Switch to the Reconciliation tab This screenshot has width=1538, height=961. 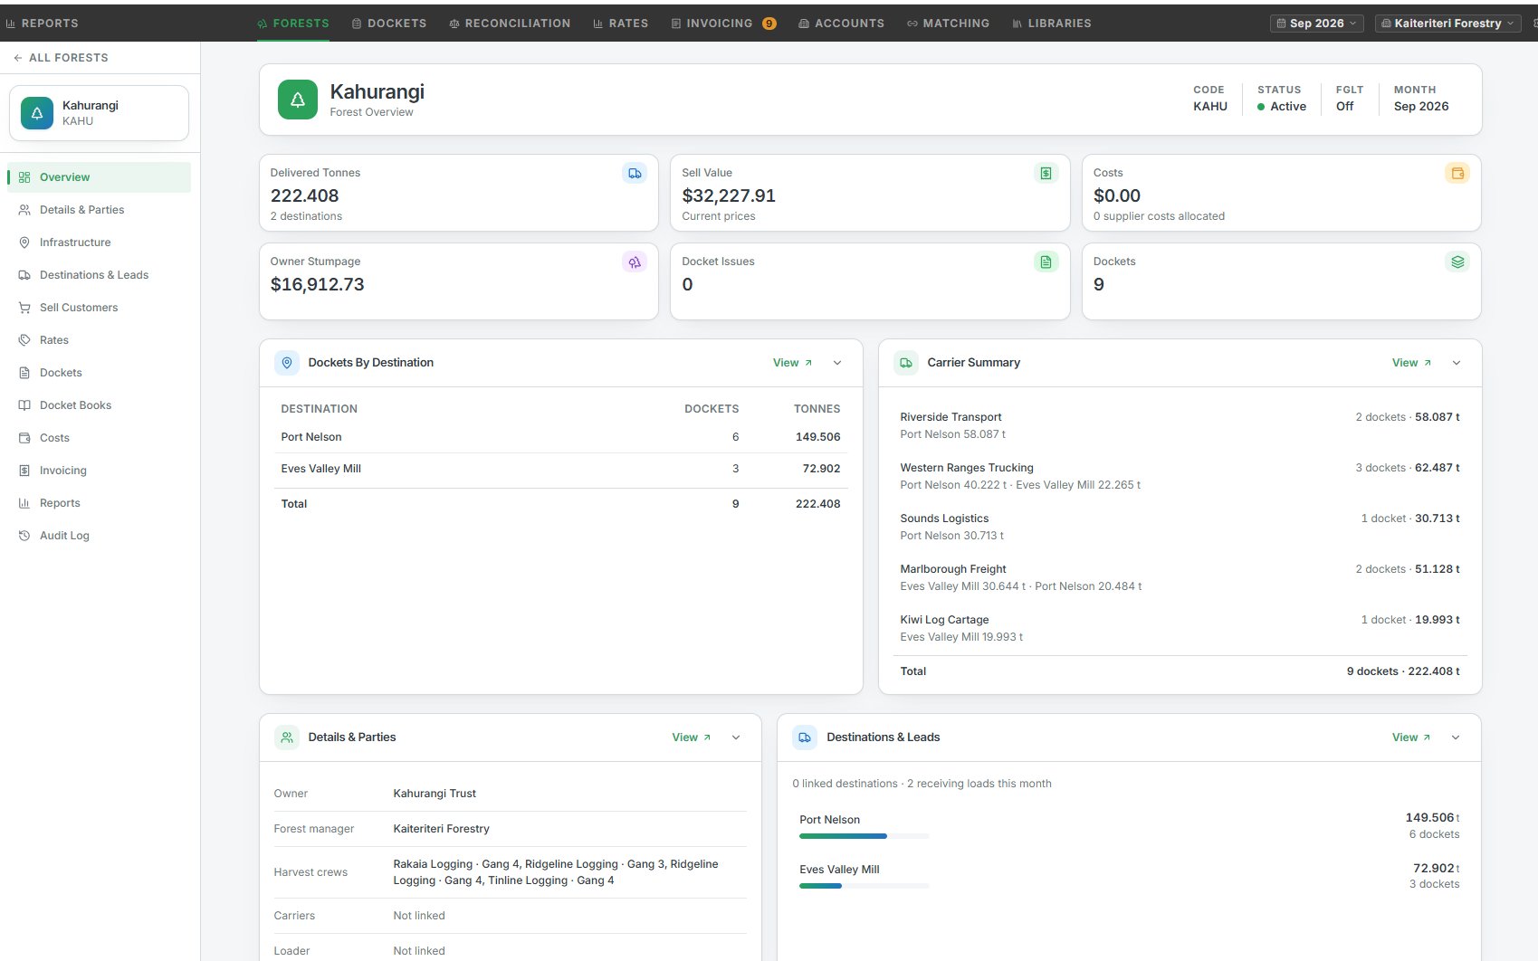[510, 24]
